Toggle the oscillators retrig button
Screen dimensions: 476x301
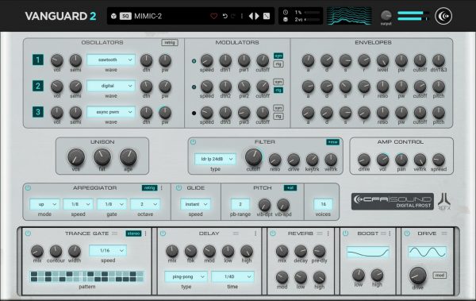[x=170, y=43]
